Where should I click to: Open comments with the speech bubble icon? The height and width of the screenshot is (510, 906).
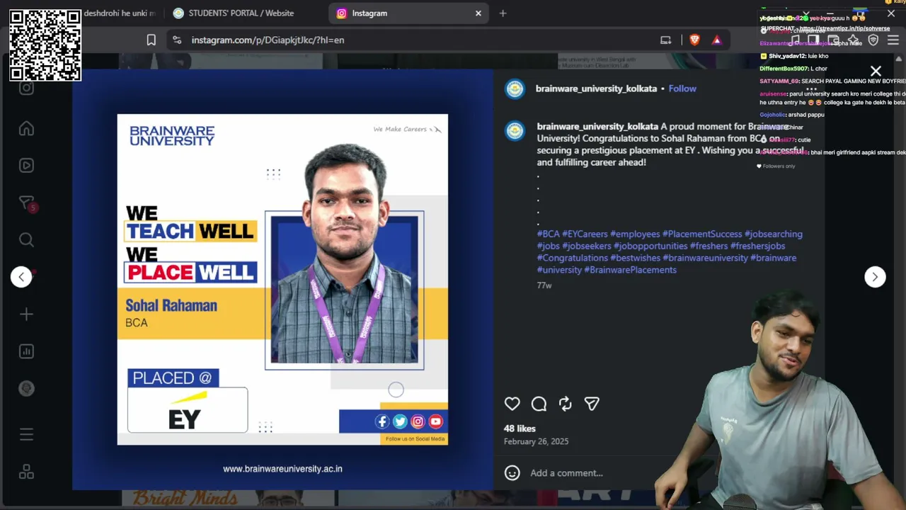(x=539, y=404)
